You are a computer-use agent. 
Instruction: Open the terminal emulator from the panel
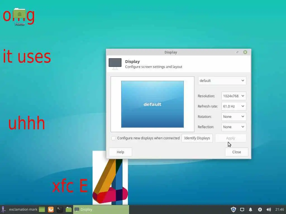tap(60, 210)
